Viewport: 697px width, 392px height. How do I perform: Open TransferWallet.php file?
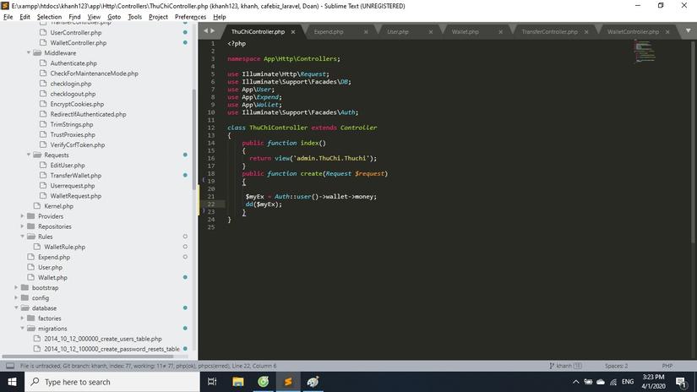point(75,175)
